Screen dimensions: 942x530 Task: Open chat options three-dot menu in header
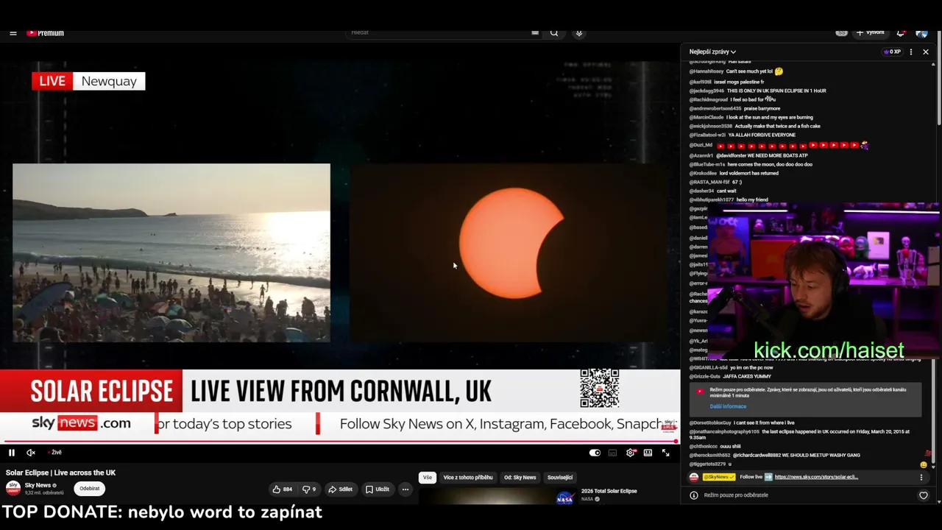click(911, 52)
